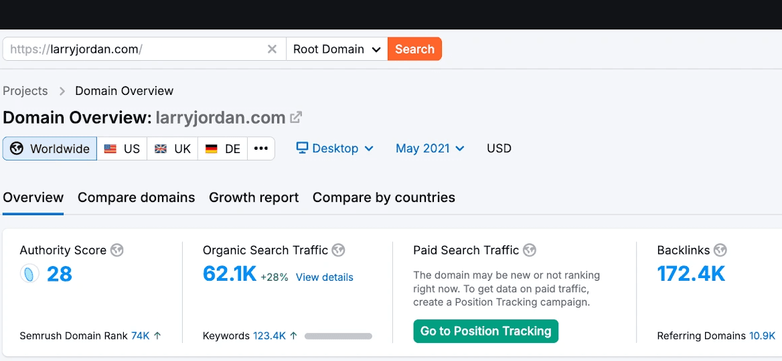Switch database to UK

[173, 148]
